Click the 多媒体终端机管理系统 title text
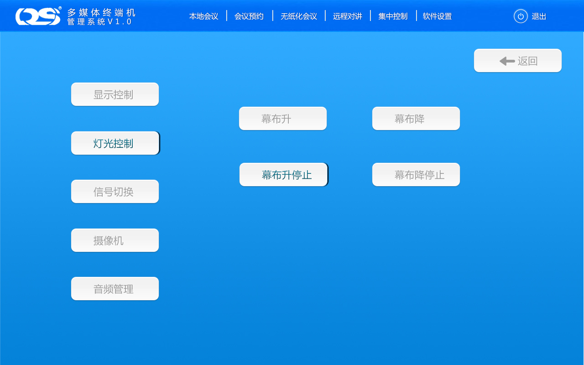 [x=101, y=17]
